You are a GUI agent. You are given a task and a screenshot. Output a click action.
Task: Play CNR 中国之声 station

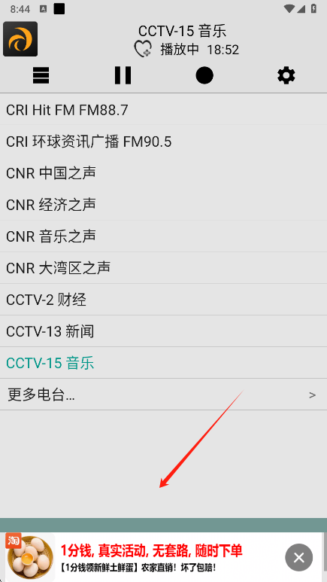click(x=164, y=172)
